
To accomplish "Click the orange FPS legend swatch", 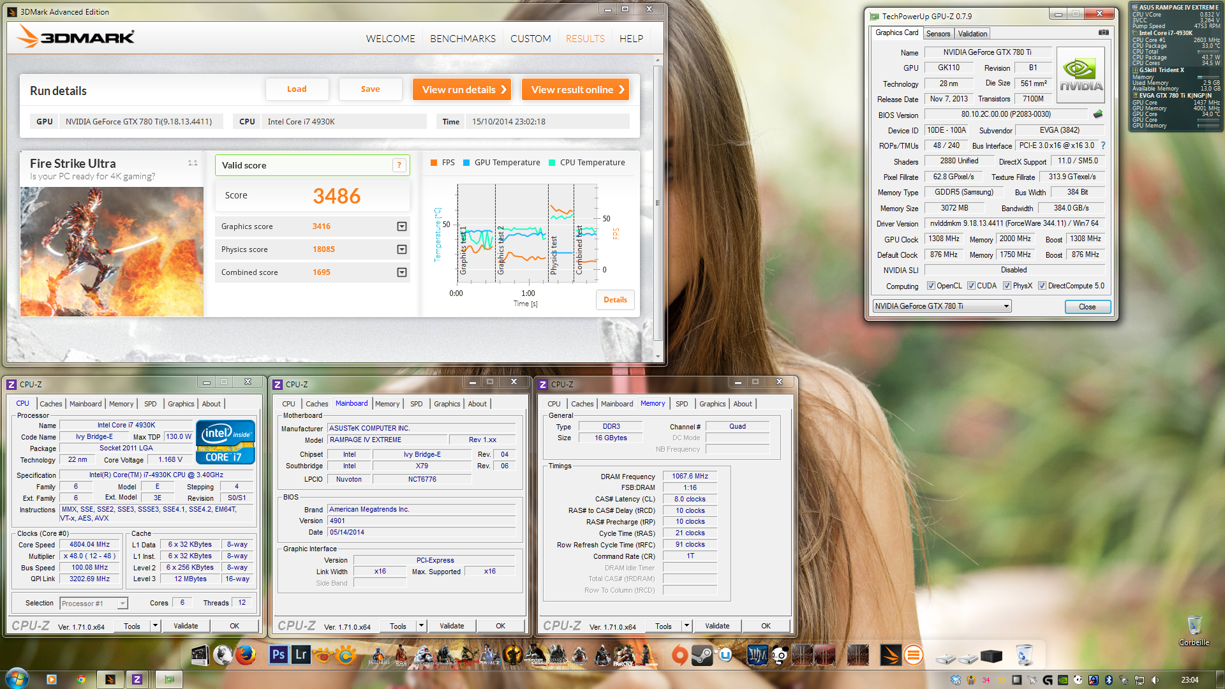I will [434, 163].
